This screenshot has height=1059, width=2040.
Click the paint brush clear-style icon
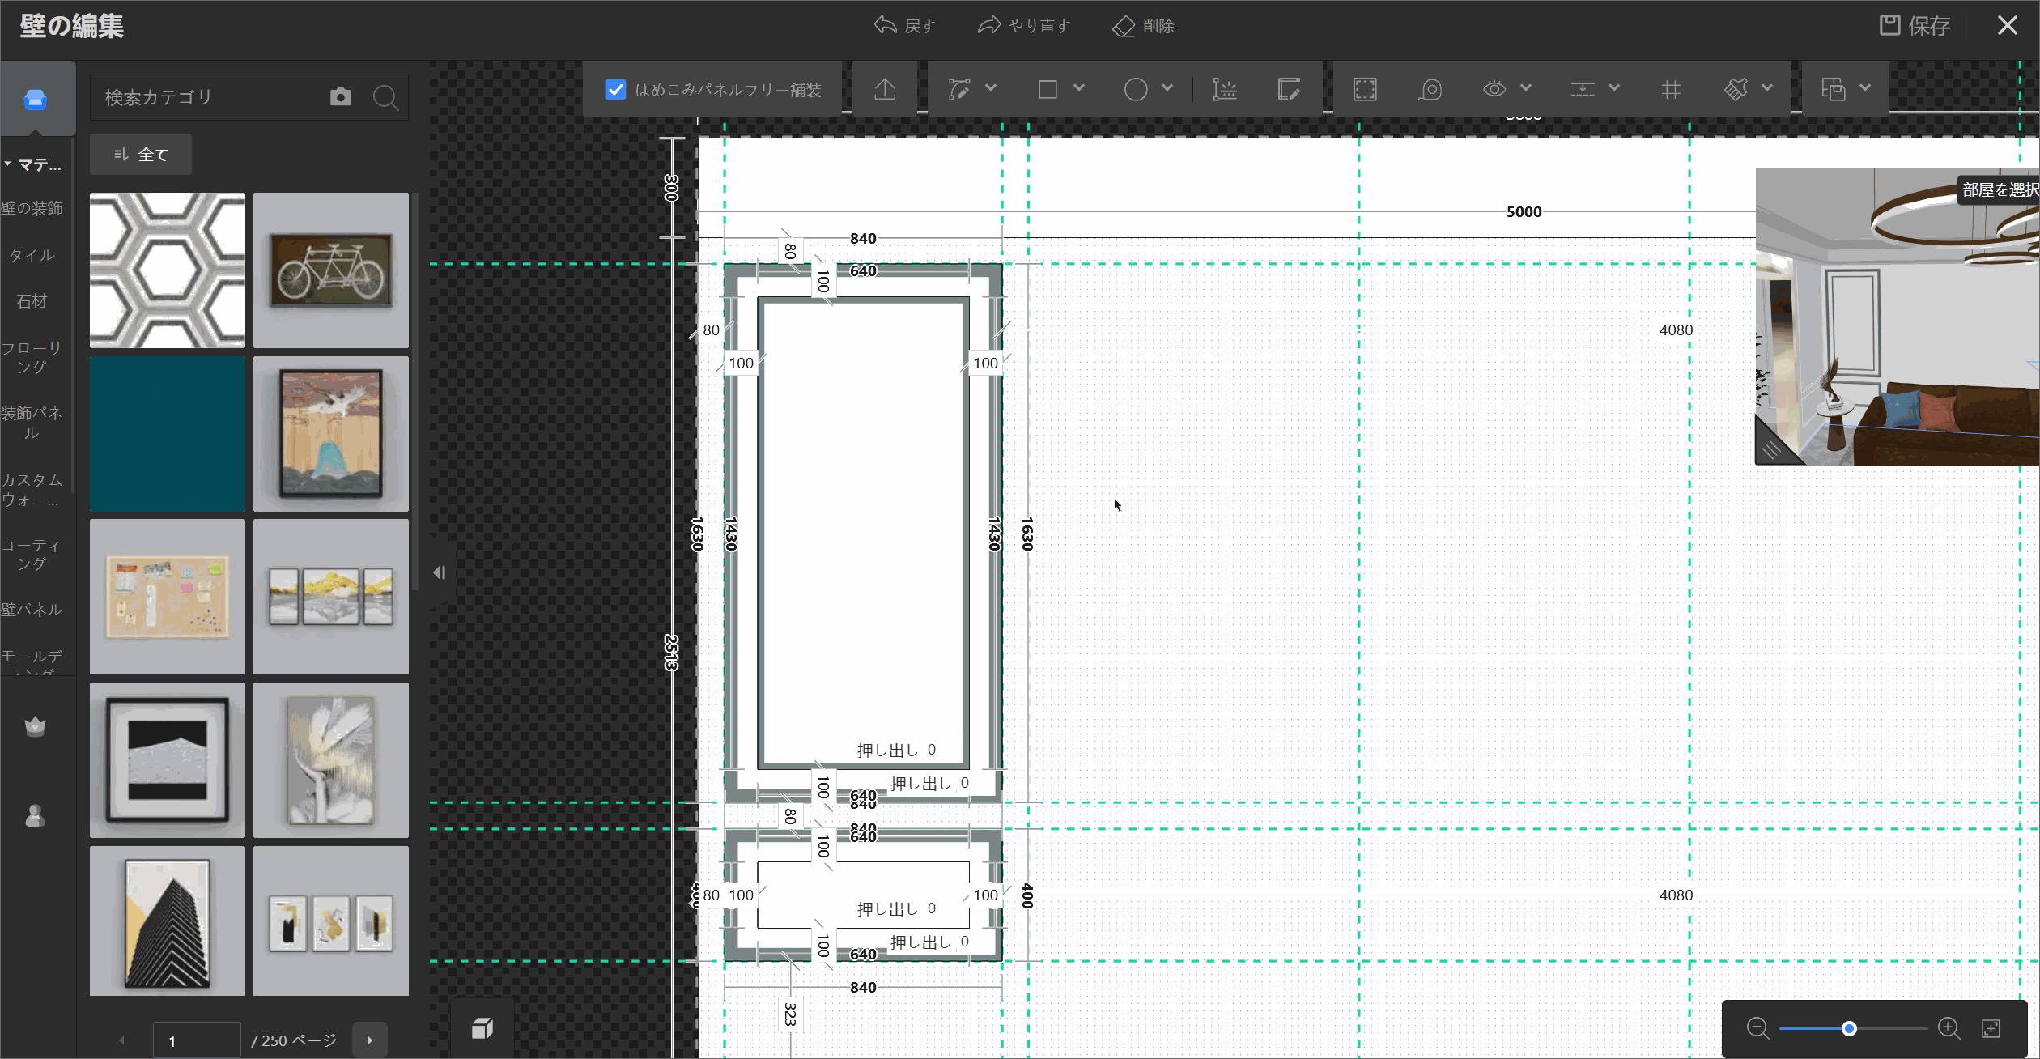(x=1736, y=89)
